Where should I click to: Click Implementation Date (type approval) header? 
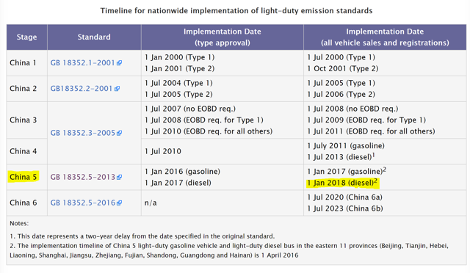tap(222, 37)
